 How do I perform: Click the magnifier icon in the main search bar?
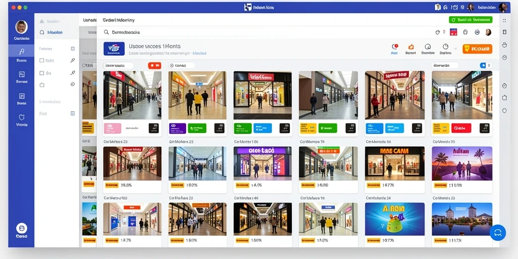click(106, 32)
